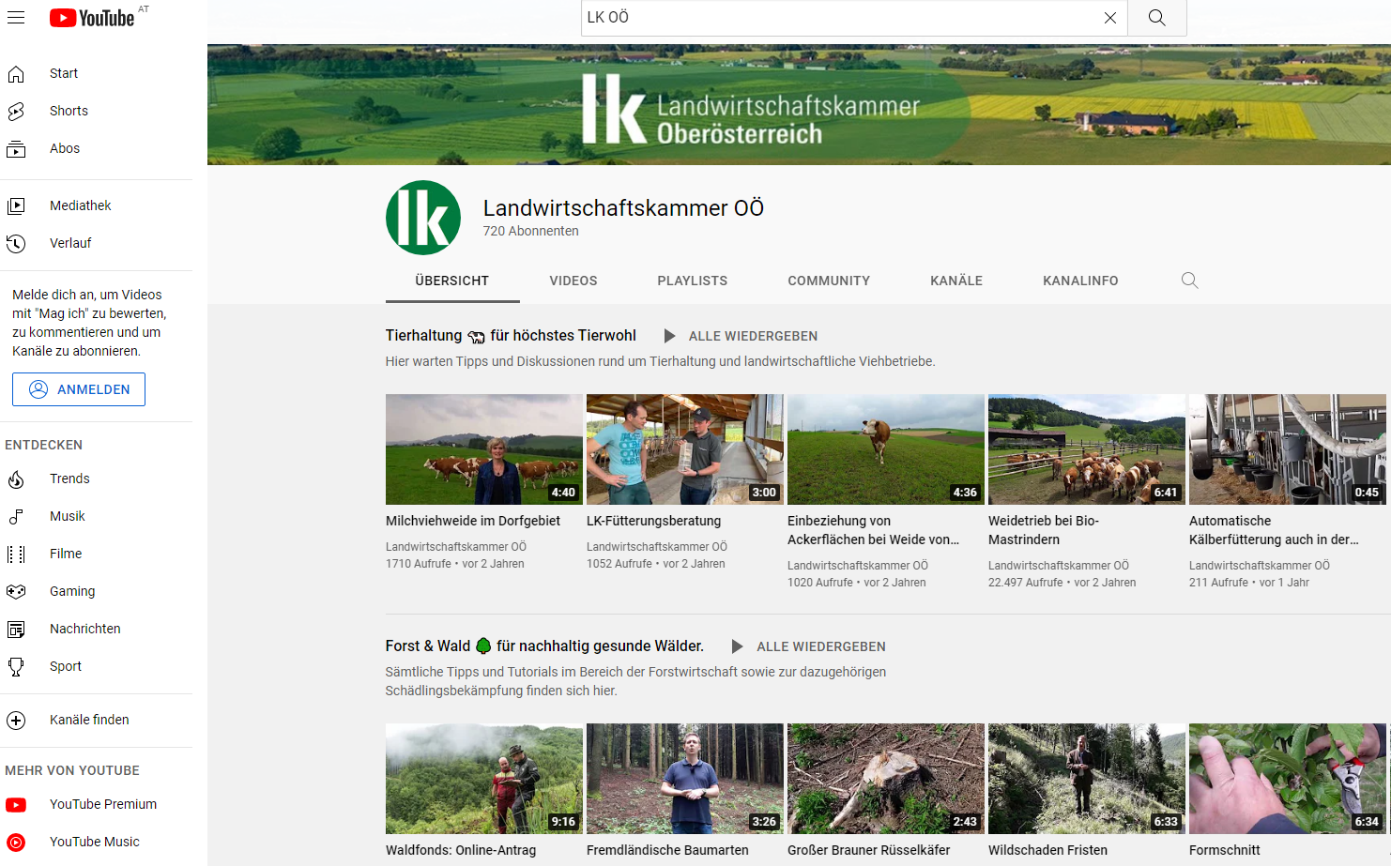Open the KANALINFO tab
This screenshot has height=866, width=1391.
pyautogui.click(x=1079, y=281)
